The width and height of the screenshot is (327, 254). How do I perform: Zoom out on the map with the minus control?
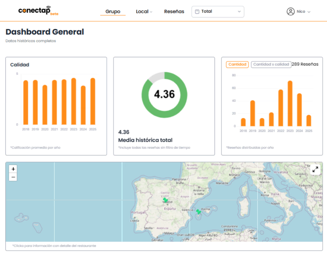(x=12, y=177)
